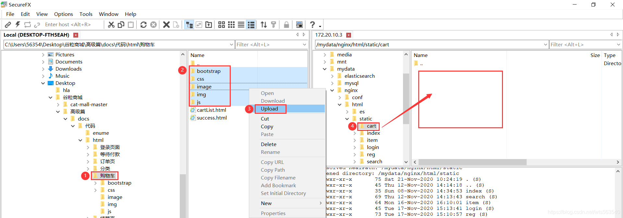The image size is (623, 218).
Task: Click the Stop transfer circle icon
Action: [153, 25]
